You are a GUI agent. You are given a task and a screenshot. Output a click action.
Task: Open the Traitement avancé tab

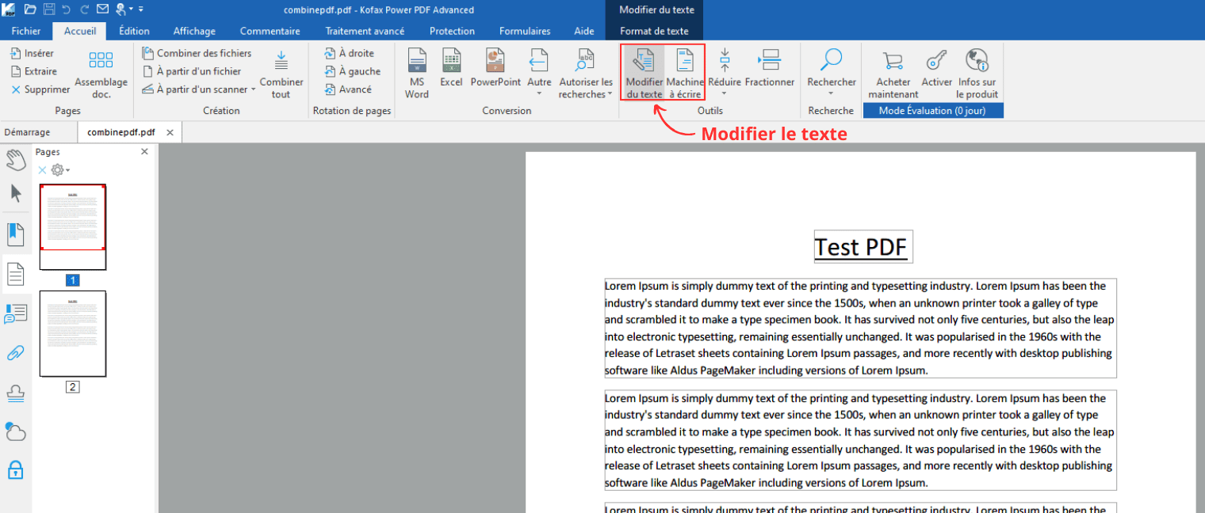click(365, 31)
